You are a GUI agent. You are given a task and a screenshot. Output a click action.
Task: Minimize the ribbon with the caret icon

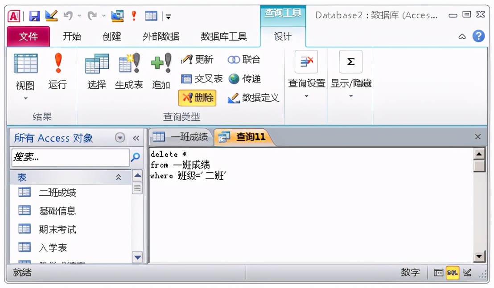coord(462,37)
